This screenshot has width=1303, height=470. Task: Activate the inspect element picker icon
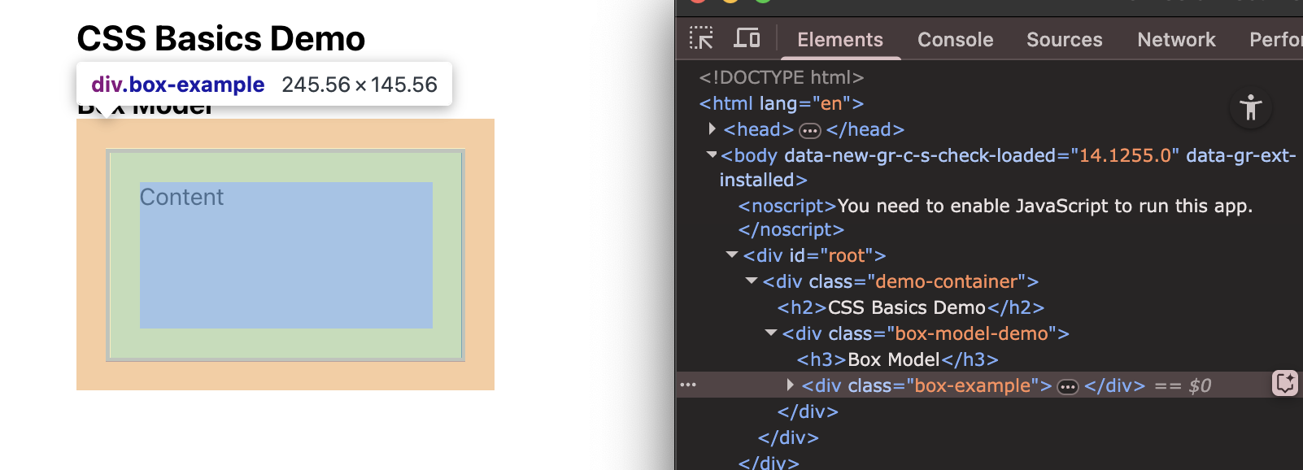[700, 38]
